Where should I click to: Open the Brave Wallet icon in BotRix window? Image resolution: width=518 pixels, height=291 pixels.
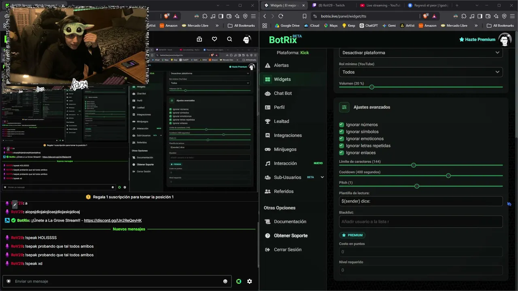pos(488,16)
